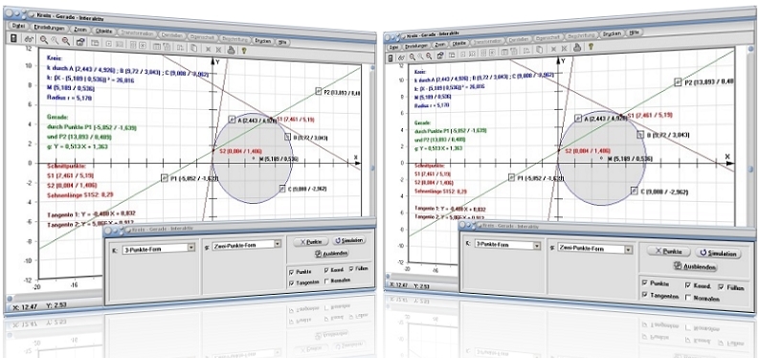Open Zwei-Punkte-Form dropdown in right panel

pyautogui.click(x=594, y=249)
